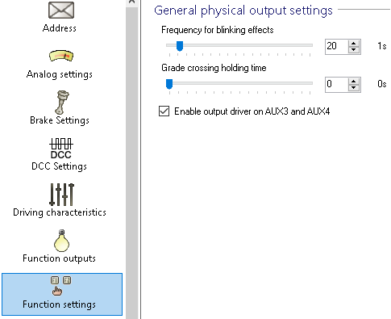Click the grade crossing value field showing 0

coord(336,85)
